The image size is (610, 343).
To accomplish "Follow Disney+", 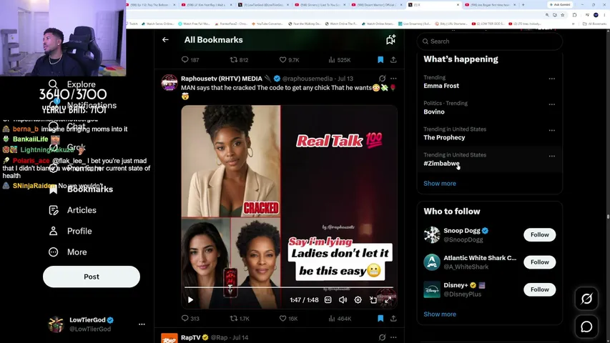I will click(539, 289).
